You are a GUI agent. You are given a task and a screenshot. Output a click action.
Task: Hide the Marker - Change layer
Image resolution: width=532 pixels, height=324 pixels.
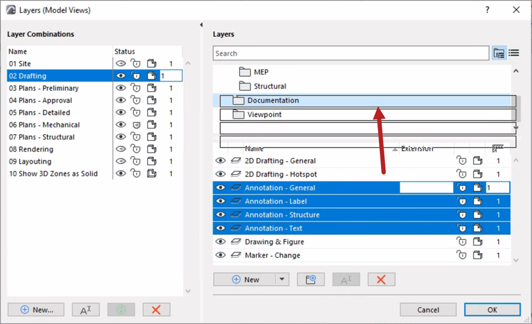pyautogui.click(x=221, y=255)
